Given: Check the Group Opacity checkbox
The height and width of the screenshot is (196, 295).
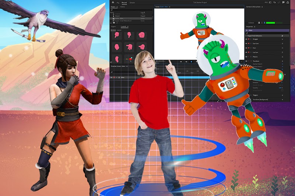Looking at the screenshot, I should click(x=282, y=90).
